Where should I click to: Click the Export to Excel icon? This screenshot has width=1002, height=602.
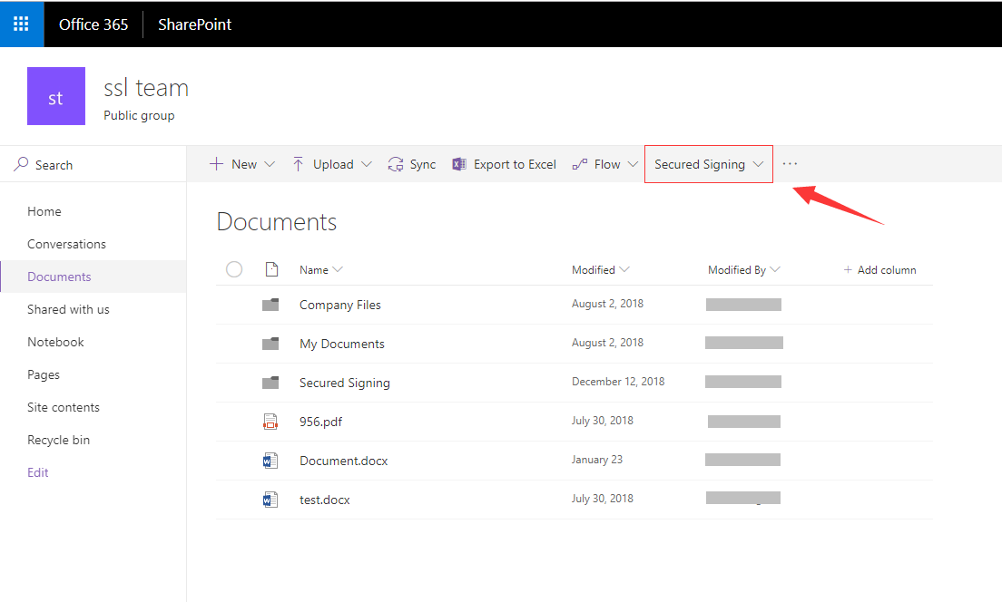[458, 164]
